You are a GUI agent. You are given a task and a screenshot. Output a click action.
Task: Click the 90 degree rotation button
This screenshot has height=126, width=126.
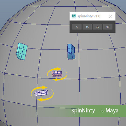click(108, 27)
